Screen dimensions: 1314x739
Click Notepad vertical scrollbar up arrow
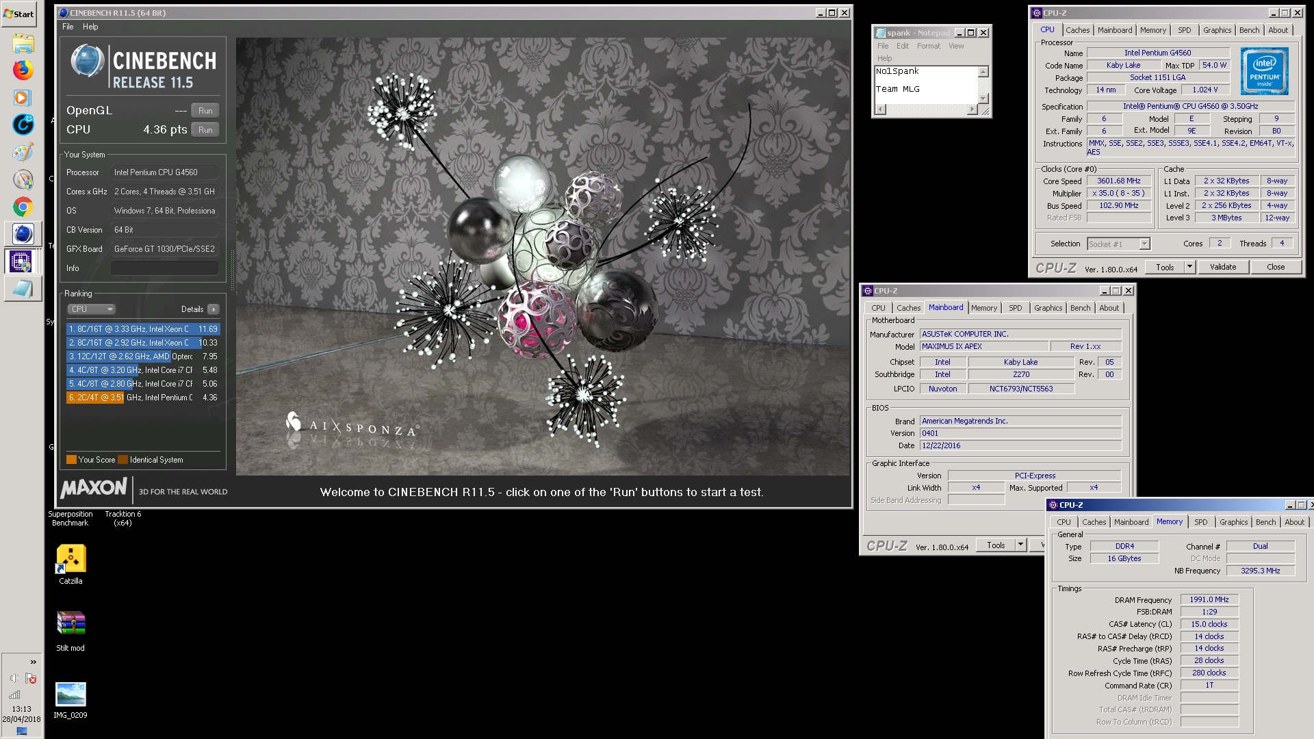pos(983,72)
